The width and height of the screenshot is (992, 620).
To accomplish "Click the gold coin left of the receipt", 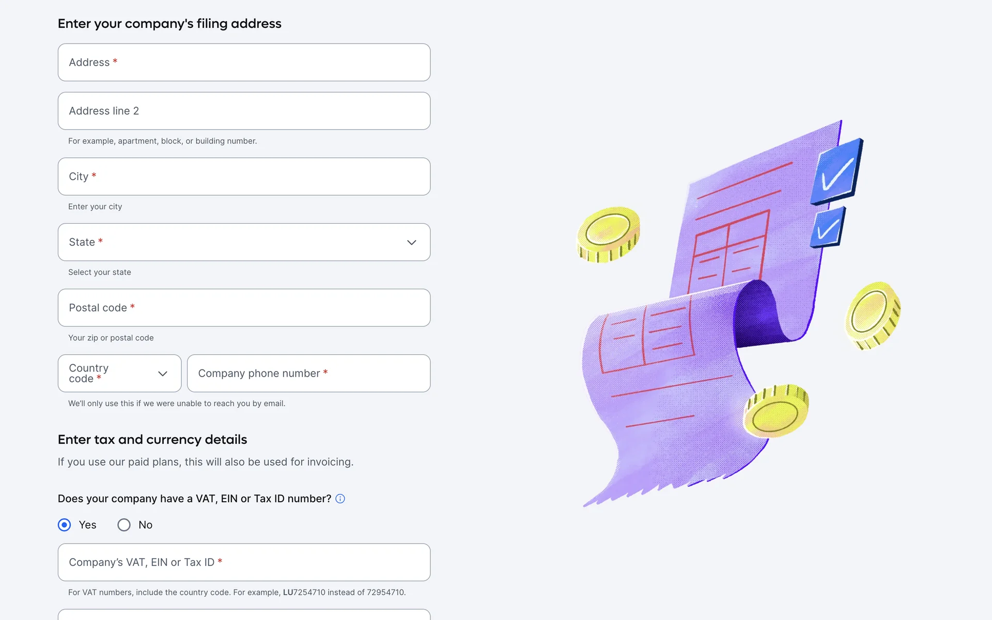I will click(x=608, y=234).
